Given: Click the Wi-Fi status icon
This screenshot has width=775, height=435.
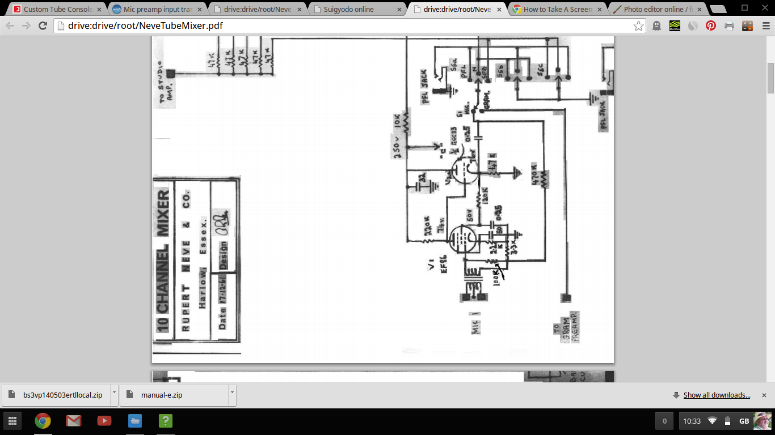Looking at the screenshot, I should 713,421.
